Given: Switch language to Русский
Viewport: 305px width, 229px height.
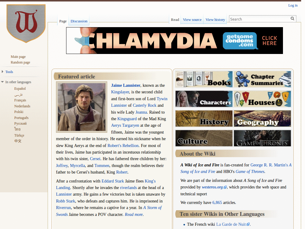Looking at the screenshot, I should click(21, 123).
